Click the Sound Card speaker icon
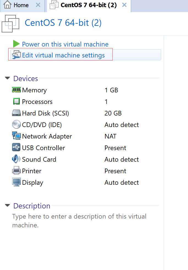Image resolution: width=188 pixels, height=270 pixels. (x=16, y=159)
